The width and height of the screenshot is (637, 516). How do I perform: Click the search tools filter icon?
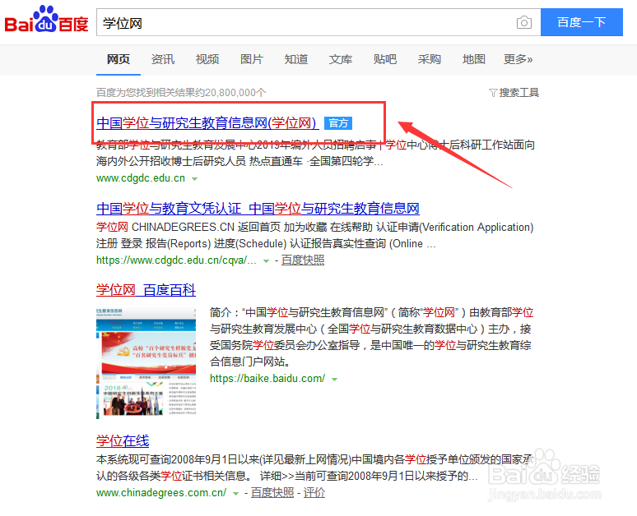[x=493, y=93]
